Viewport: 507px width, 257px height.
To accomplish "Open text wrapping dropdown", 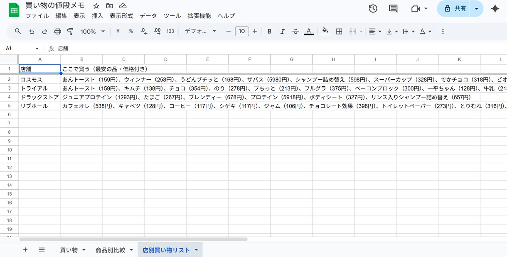I will tap(409, 31).
